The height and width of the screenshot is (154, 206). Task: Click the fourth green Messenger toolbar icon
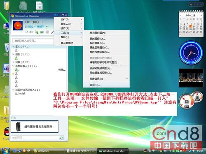coord(42,32)
